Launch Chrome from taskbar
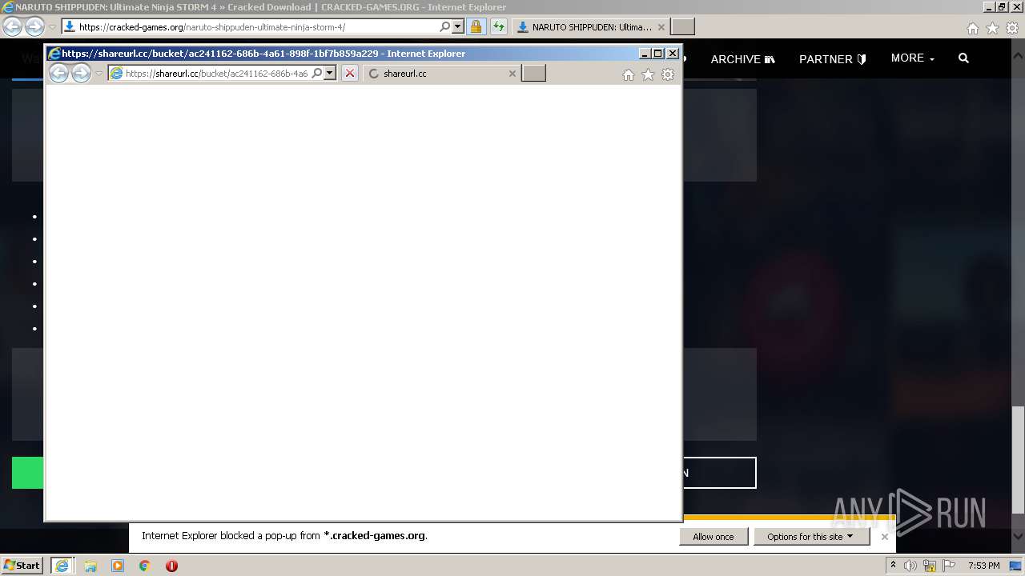 pos(144,566)
